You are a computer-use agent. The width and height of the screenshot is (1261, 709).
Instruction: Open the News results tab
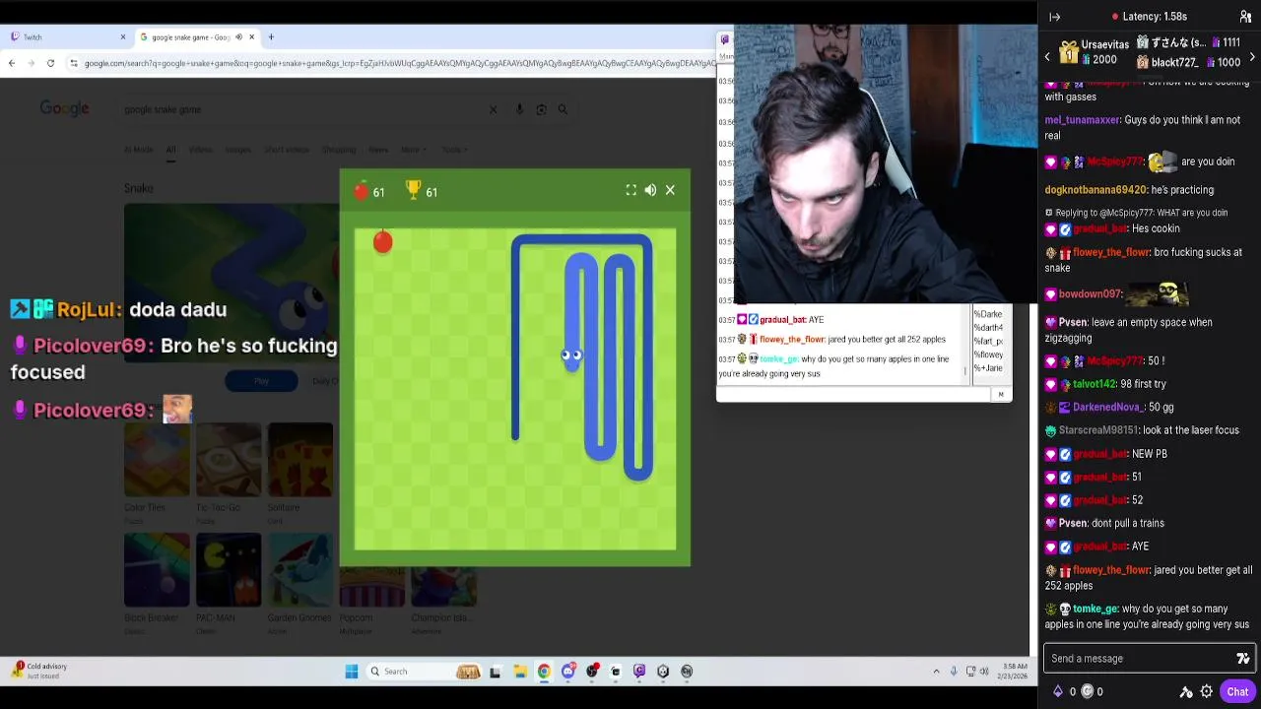pos(378,150)
